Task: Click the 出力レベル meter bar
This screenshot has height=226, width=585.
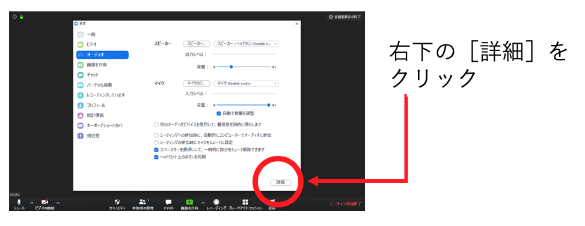Action: 243,55
